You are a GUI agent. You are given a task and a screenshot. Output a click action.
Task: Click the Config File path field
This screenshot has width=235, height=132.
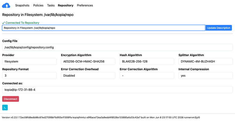pos(117,48)
